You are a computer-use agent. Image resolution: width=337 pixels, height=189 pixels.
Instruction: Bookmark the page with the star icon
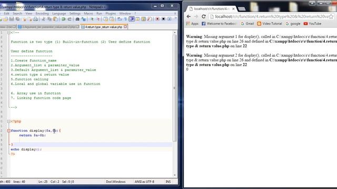(x=331, y=16)
